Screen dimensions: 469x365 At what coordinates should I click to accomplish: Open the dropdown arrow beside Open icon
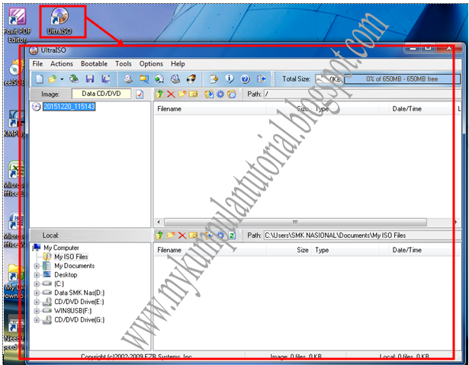point(62,79)
